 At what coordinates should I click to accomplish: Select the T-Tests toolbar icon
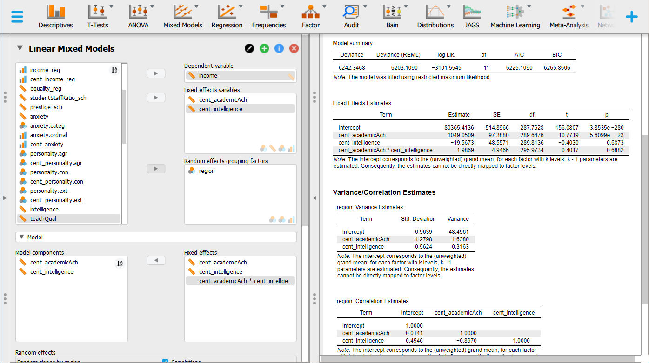point(97,13)
